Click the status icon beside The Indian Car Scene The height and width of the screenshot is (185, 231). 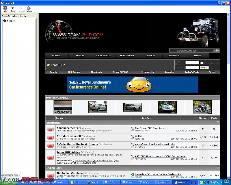50,175
